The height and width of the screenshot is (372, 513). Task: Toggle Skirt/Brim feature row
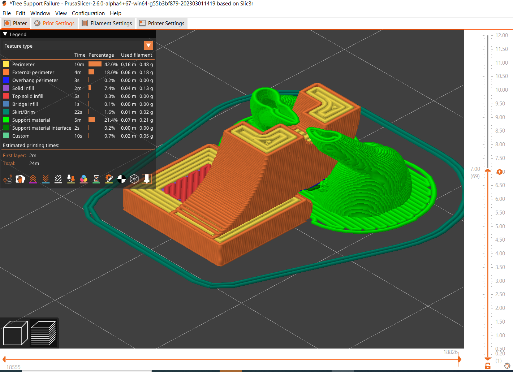tap(78, 112)
